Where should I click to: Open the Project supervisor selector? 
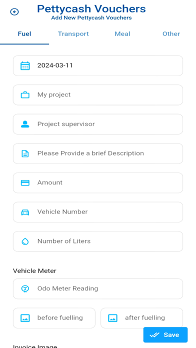click(x=98, y=124)
